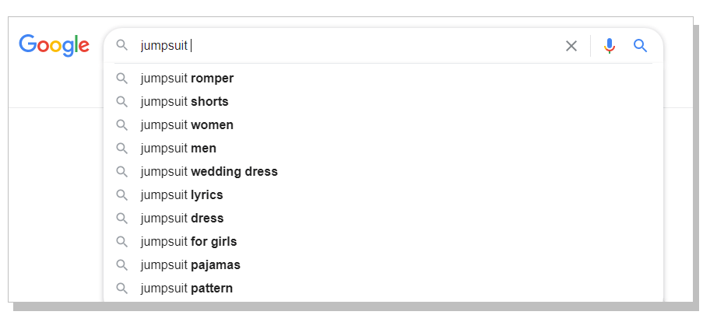
Task: Click the magnifier icon inside the search field
Action: tap(121, 46)
